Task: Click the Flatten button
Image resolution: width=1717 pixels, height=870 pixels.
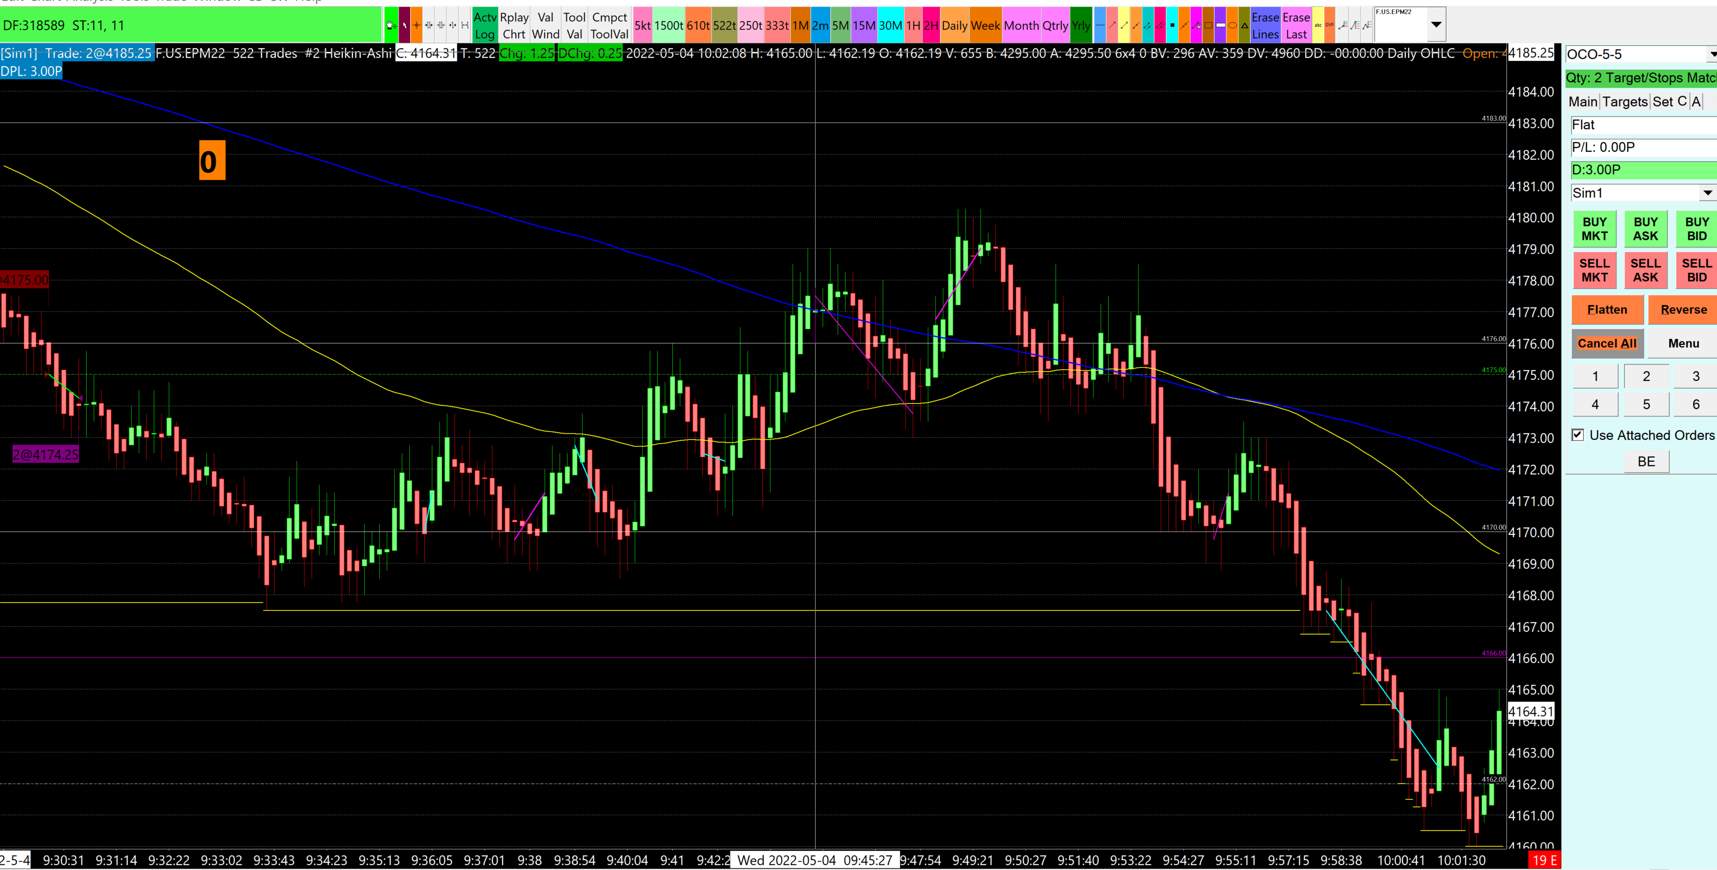Action: coord(1607,310)
